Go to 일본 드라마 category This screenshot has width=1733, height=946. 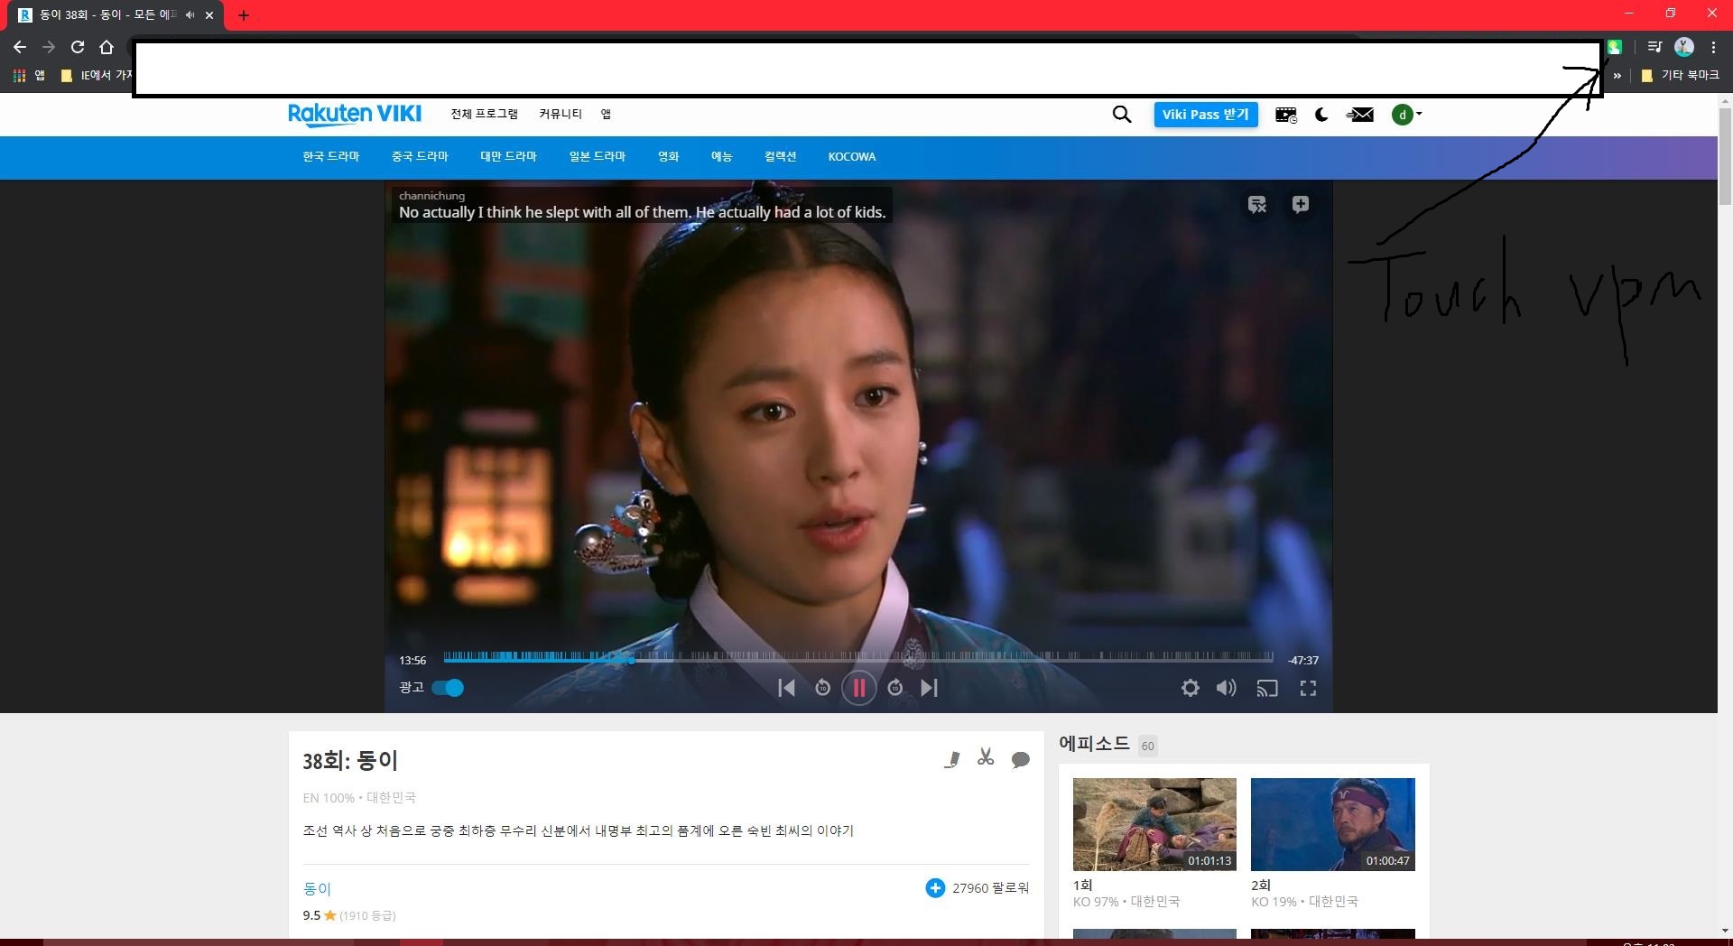(x=598, y=156)
